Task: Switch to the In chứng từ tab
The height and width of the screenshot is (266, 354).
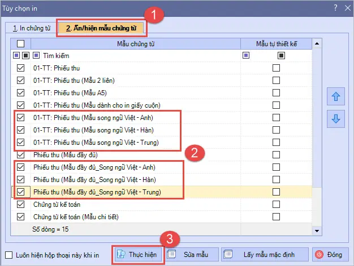Action: (x=32, y=28)
